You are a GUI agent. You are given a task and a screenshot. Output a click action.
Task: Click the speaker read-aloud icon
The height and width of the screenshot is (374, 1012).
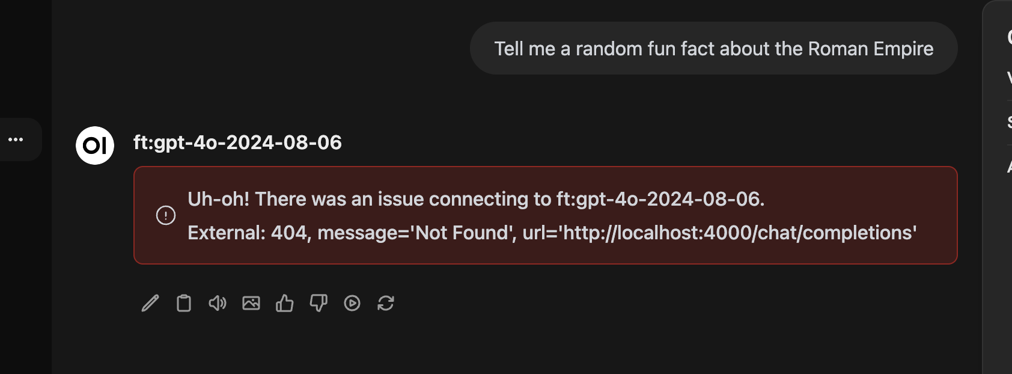tap(218, 304)
